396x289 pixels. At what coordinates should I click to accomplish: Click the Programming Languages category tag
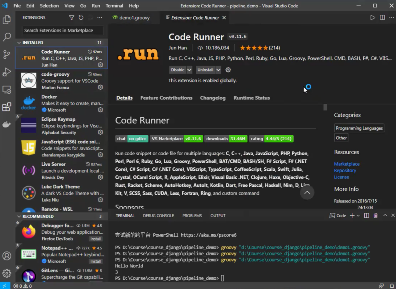tap(359, 128)
